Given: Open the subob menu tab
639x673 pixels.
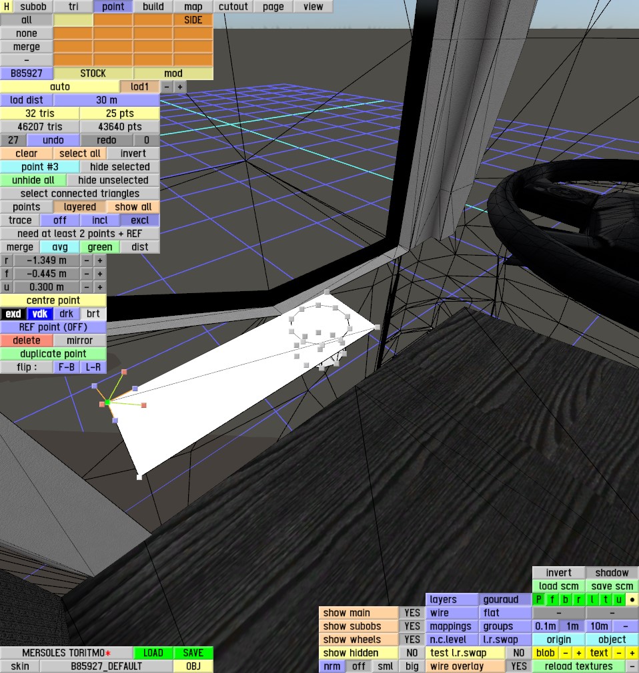Looking at the screenshot, I should (33, 7).
